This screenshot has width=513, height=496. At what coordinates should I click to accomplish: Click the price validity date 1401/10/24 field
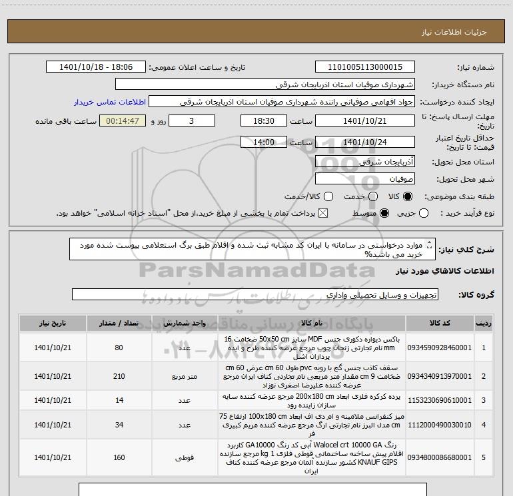click(365, 142)
